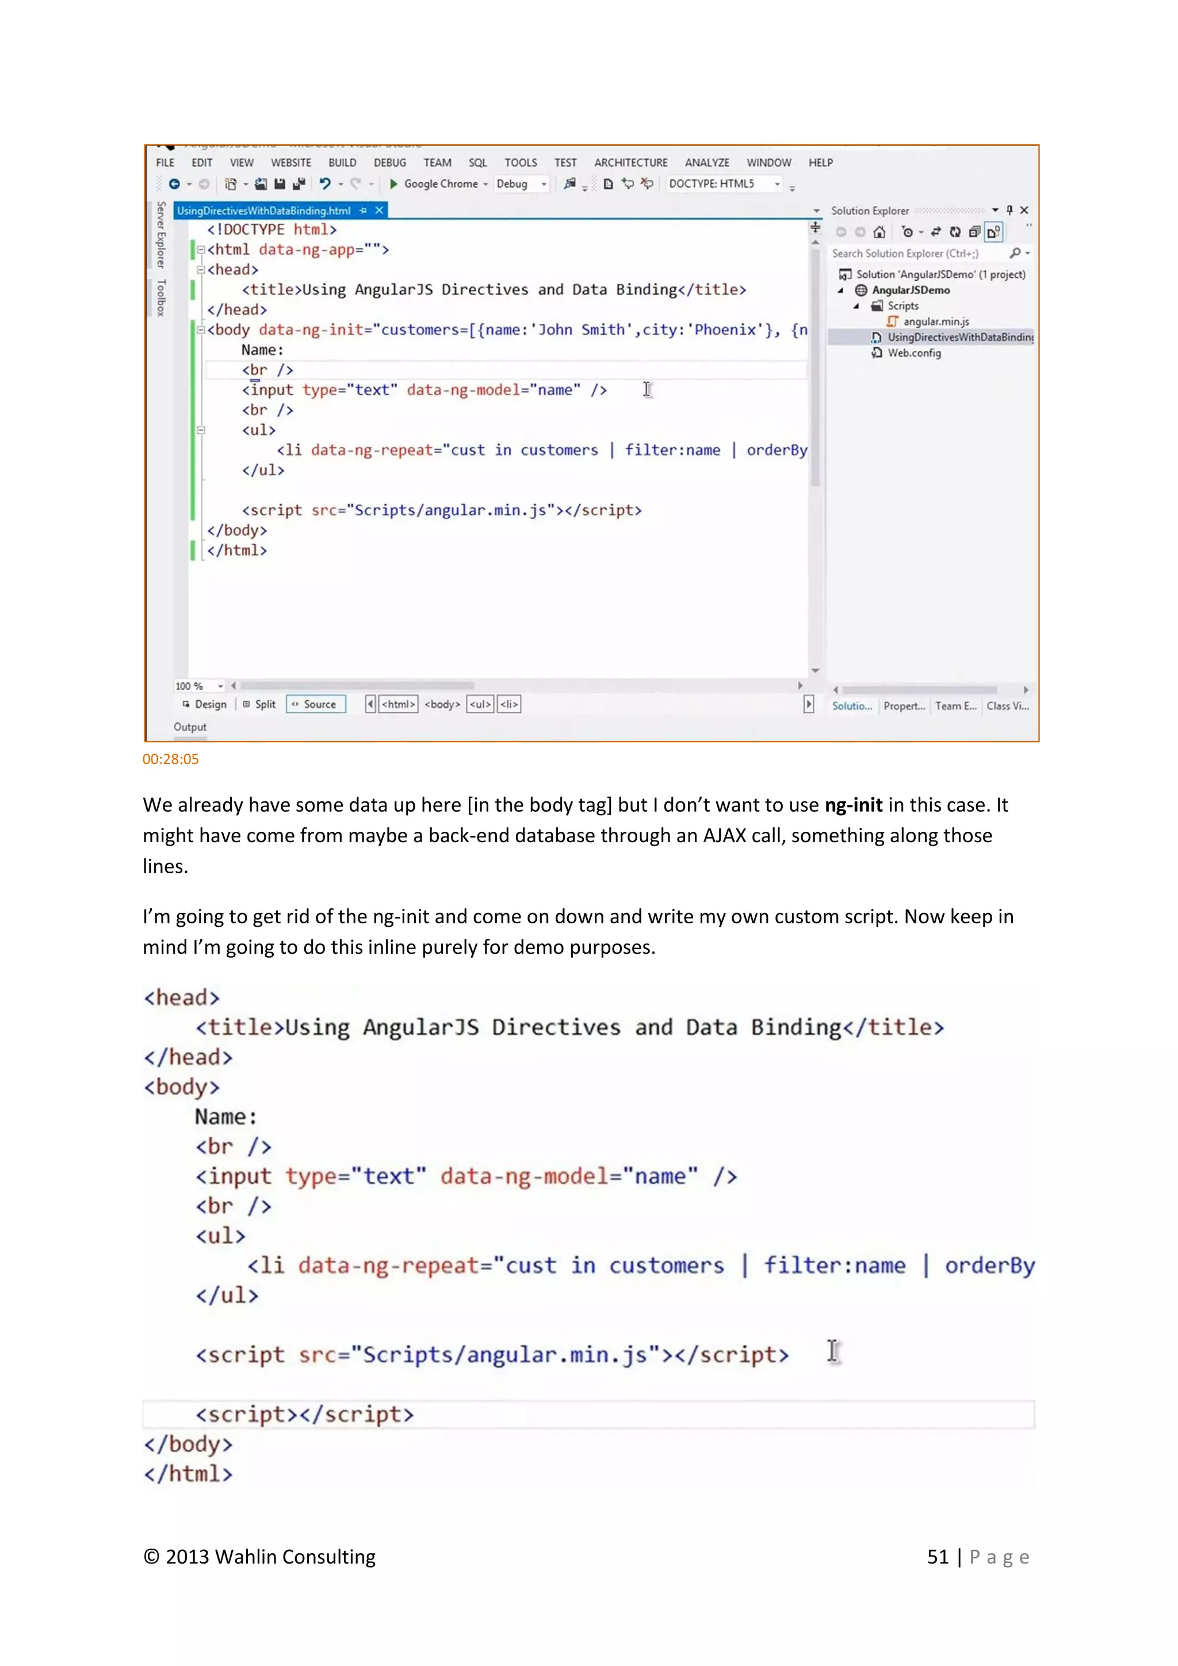Collapse the body element outlining box
The image size is (1178, 1666).
[201, 330]
